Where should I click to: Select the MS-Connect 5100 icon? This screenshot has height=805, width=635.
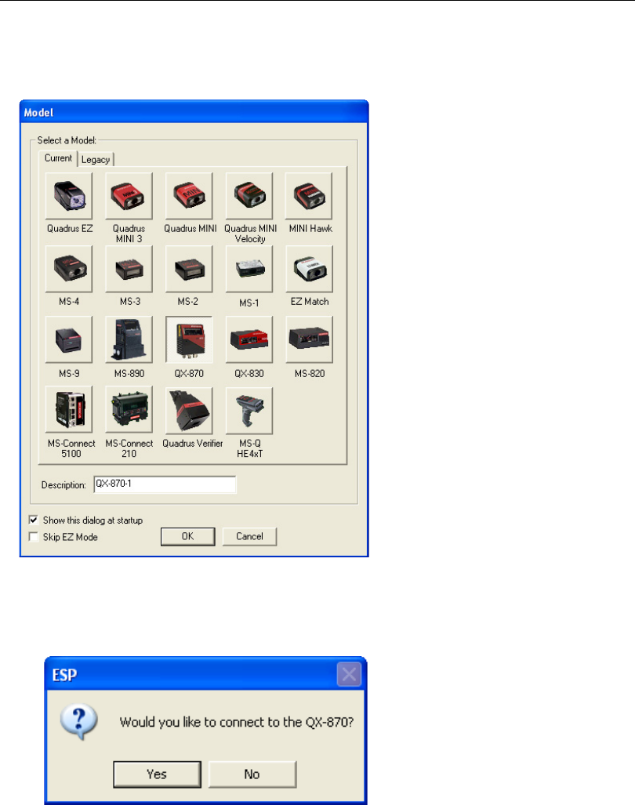[69, 410]
